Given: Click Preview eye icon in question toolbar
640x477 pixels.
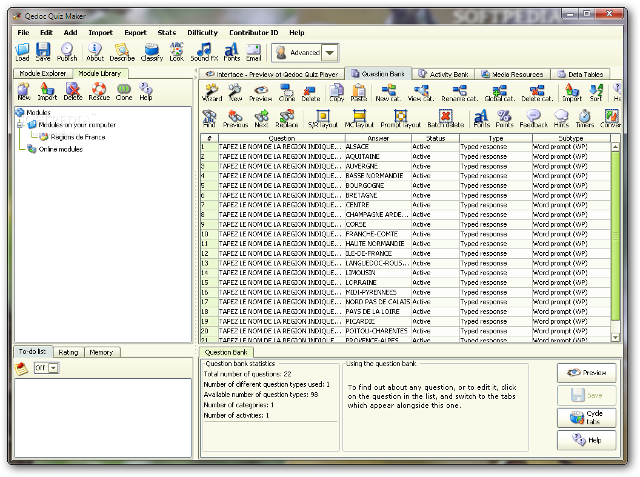Looking at the screenshot, I should coord(261,93).
